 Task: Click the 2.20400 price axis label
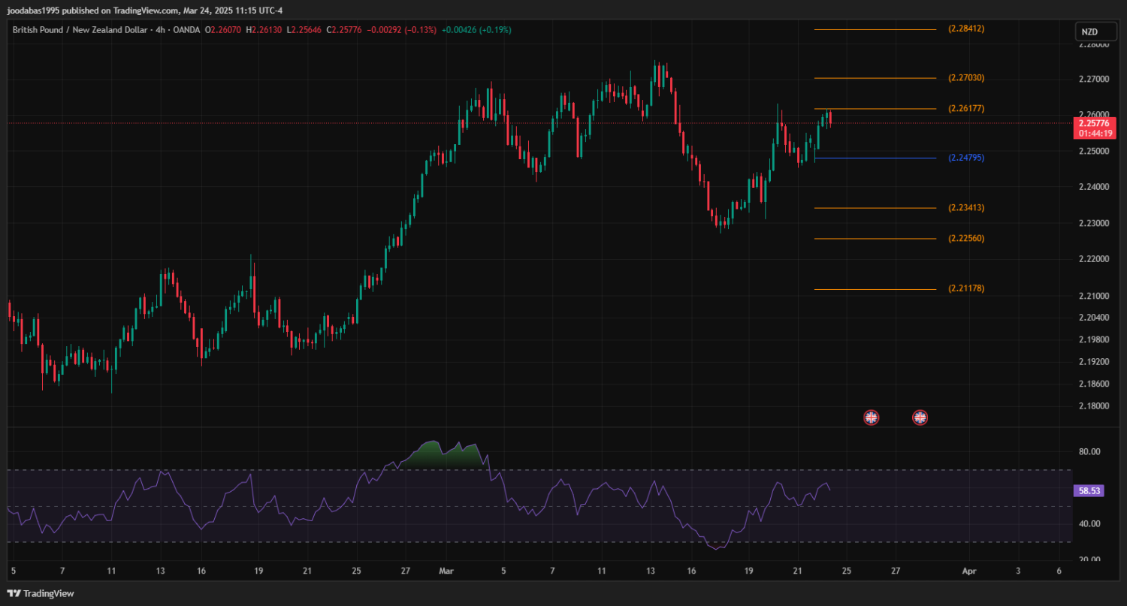click(1093, 318)
